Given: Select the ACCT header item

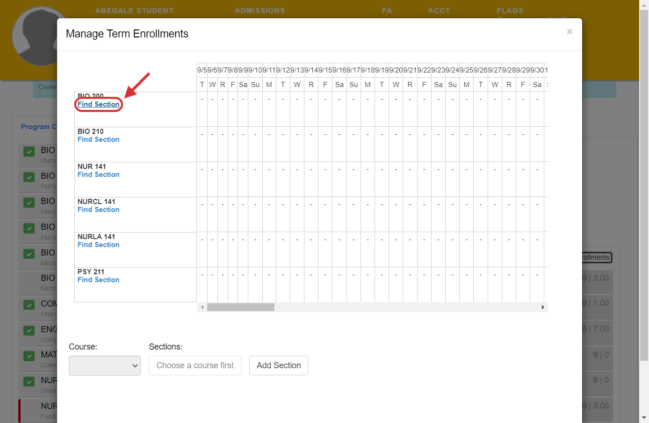Looking at the screenshot, I should point(439,10).
